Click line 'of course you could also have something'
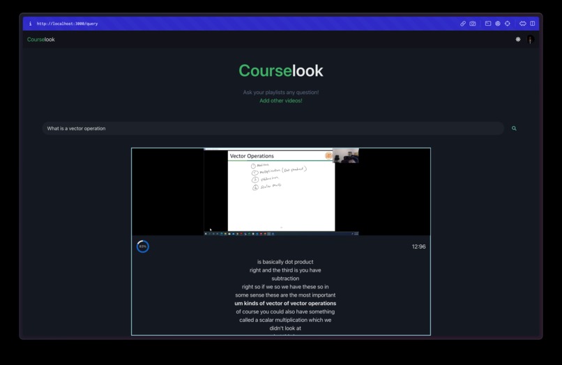The width and height of the screenshot is (562, 365). point(285,311)
